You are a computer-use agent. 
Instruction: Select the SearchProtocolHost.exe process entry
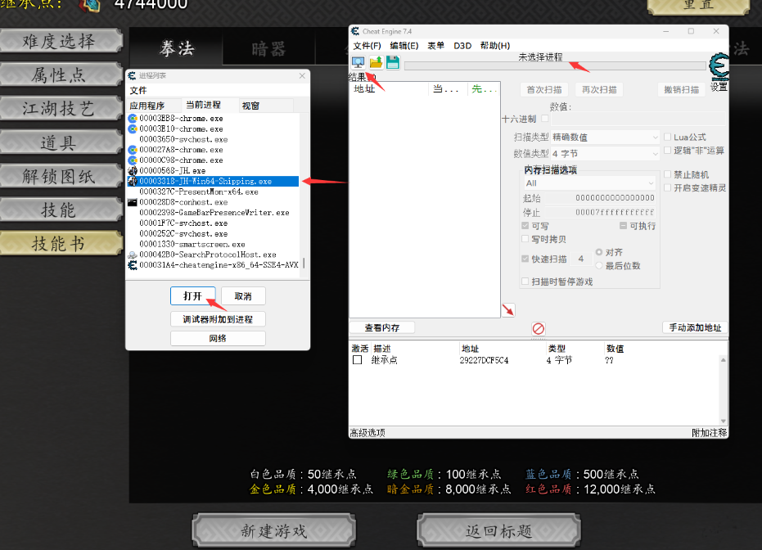[207, 255]
